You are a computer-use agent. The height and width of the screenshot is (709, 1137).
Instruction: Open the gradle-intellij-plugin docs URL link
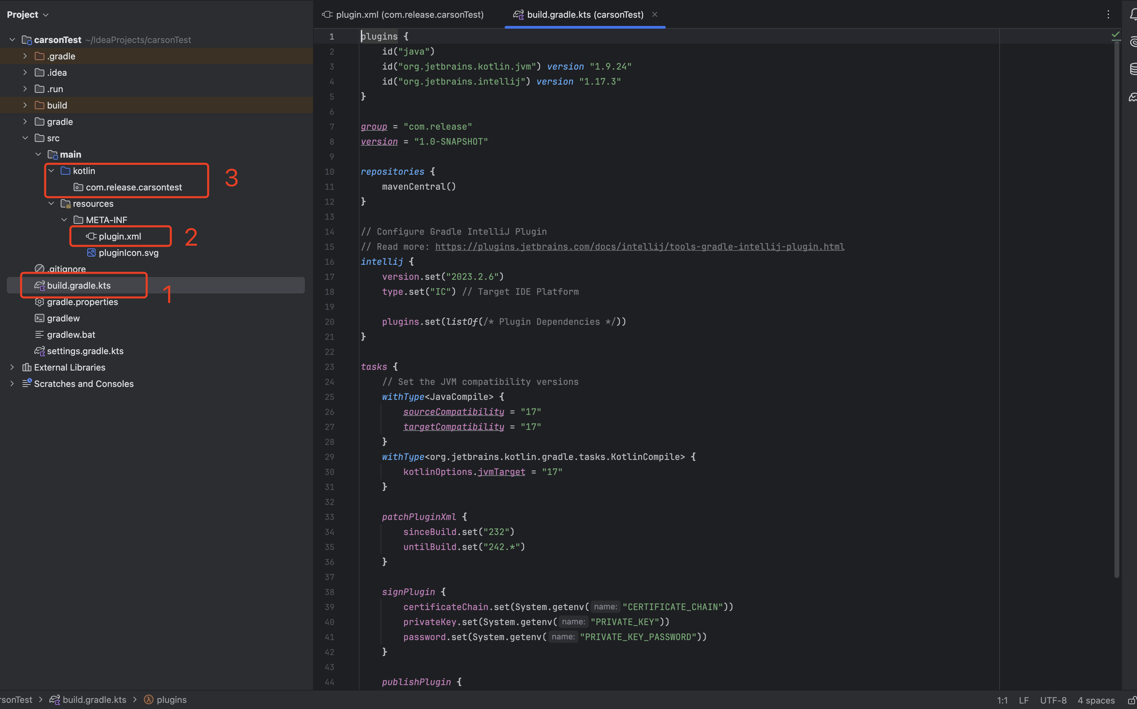639,247
